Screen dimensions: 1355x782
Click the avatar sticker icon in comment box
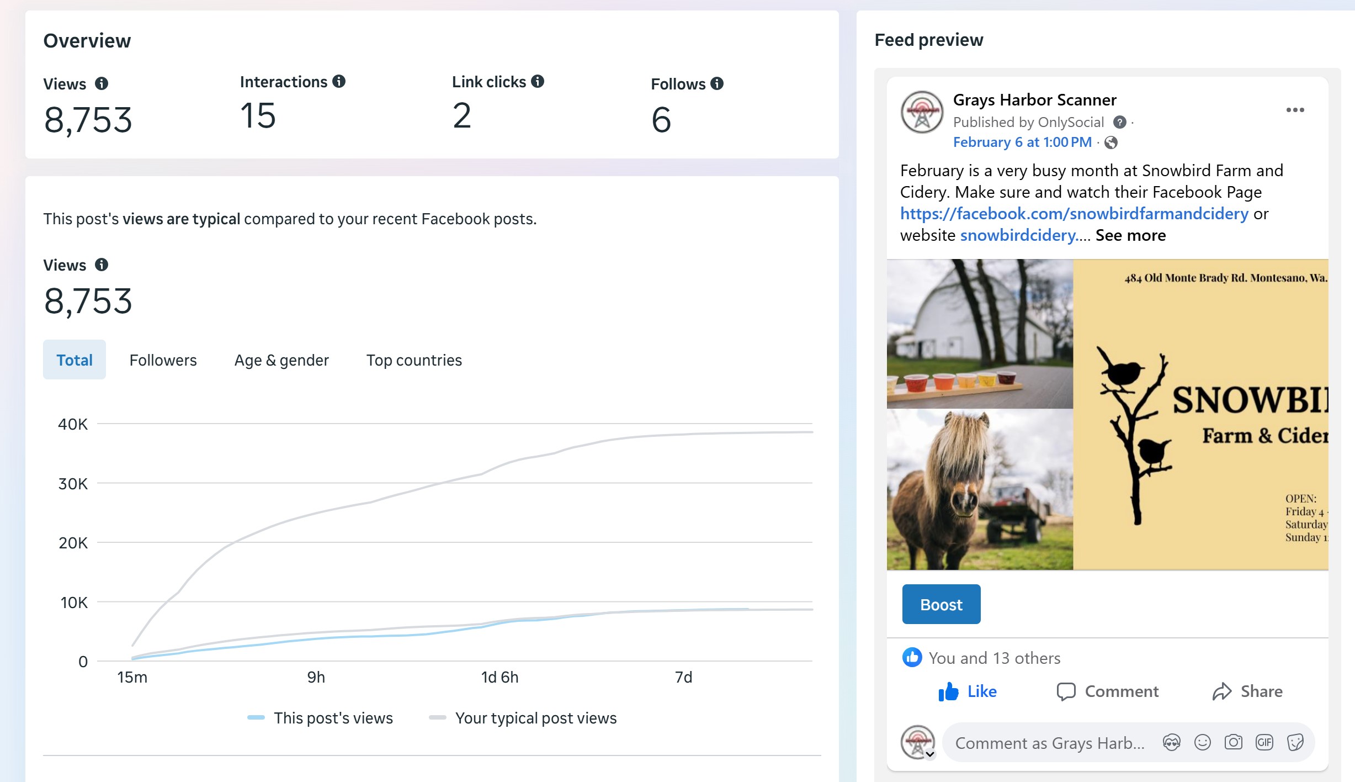(1171, 742)
